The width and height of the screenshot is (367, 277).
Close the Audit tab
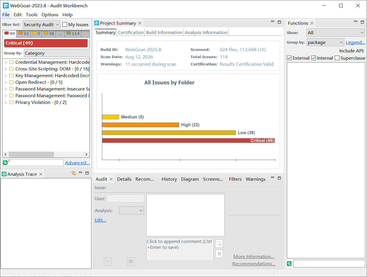111,179
